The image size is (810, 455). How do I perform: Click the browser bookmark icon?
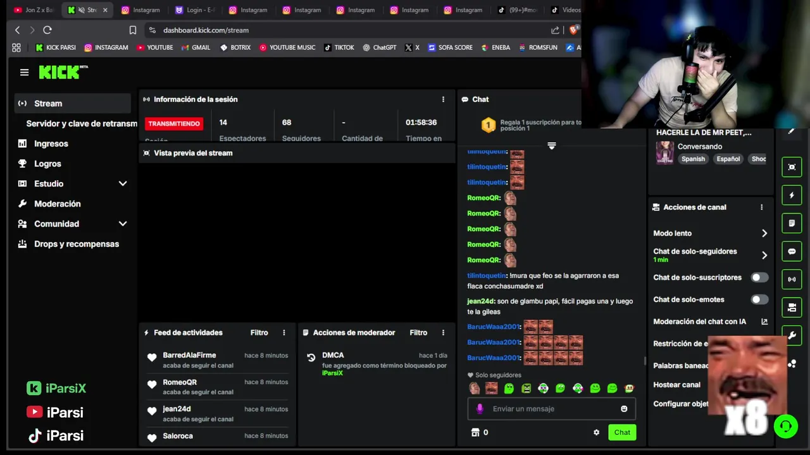(x=133, y=30)
